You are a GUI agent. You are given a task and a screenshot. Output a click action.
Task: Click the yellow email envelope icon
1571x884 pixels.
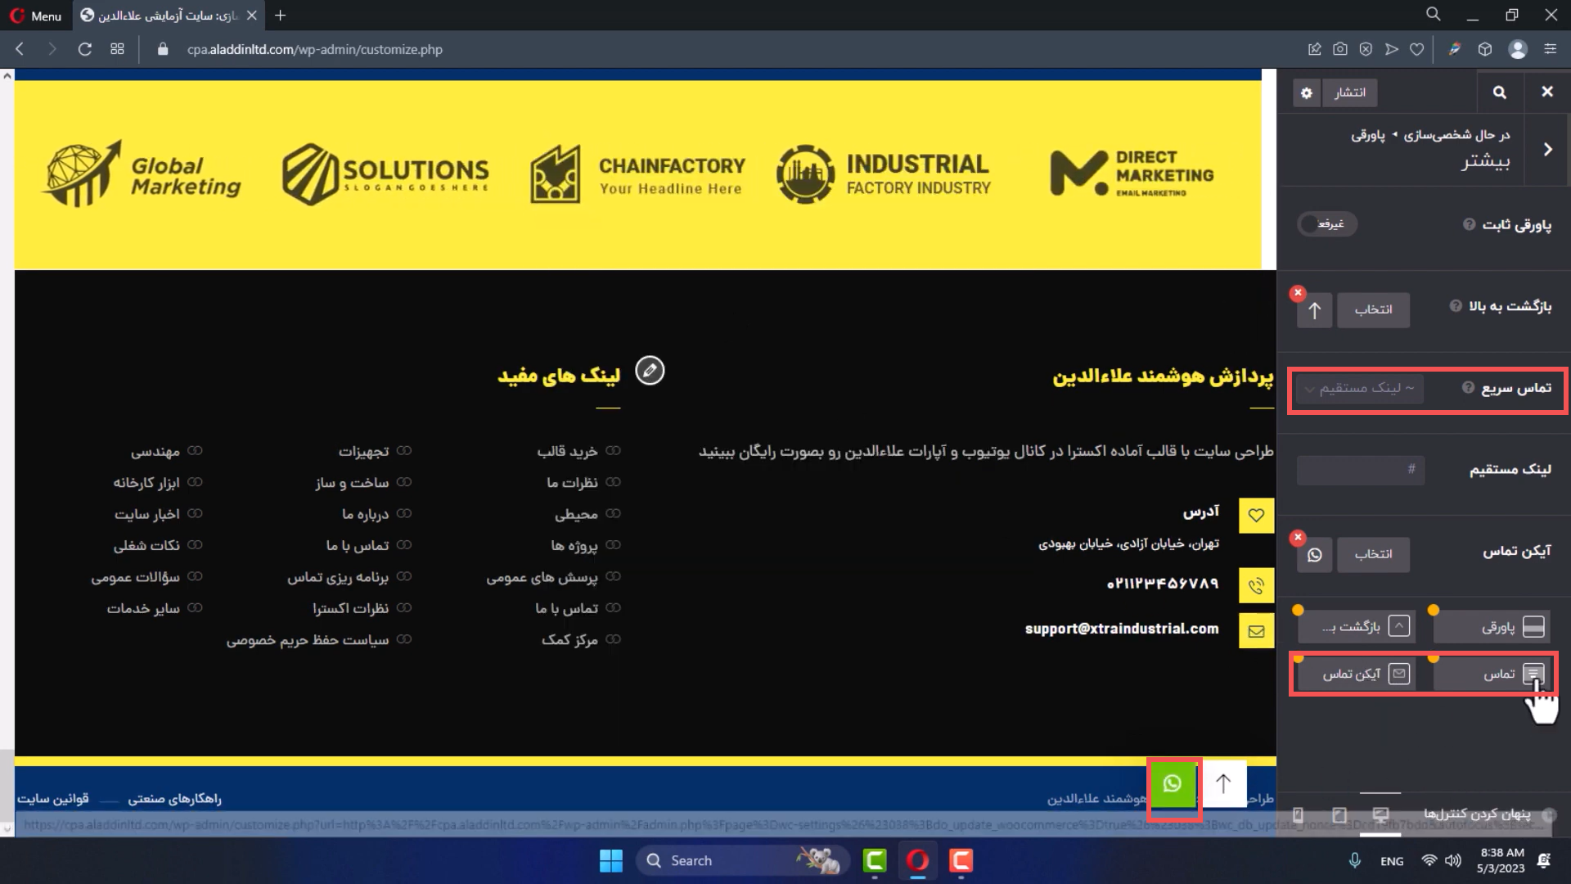click(x=1256, y=631)
